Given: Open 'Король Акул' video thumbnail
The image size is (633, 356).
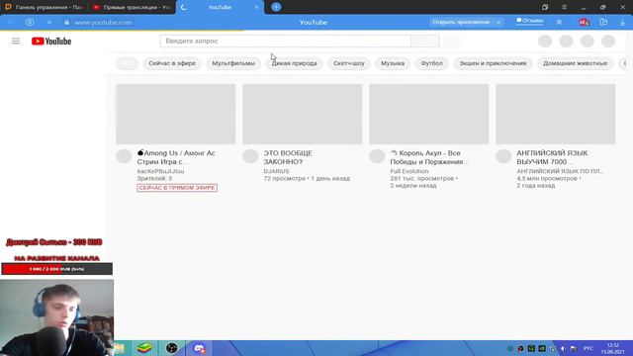Looking at the screenshot, I should click(x=428, y=114).
